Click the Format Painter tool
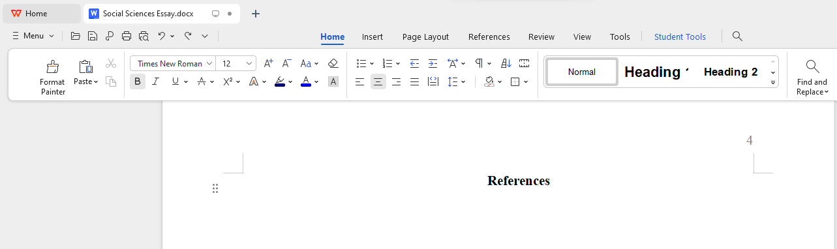The height and width of the screenshot is (249, 837). tap(52, 77)
